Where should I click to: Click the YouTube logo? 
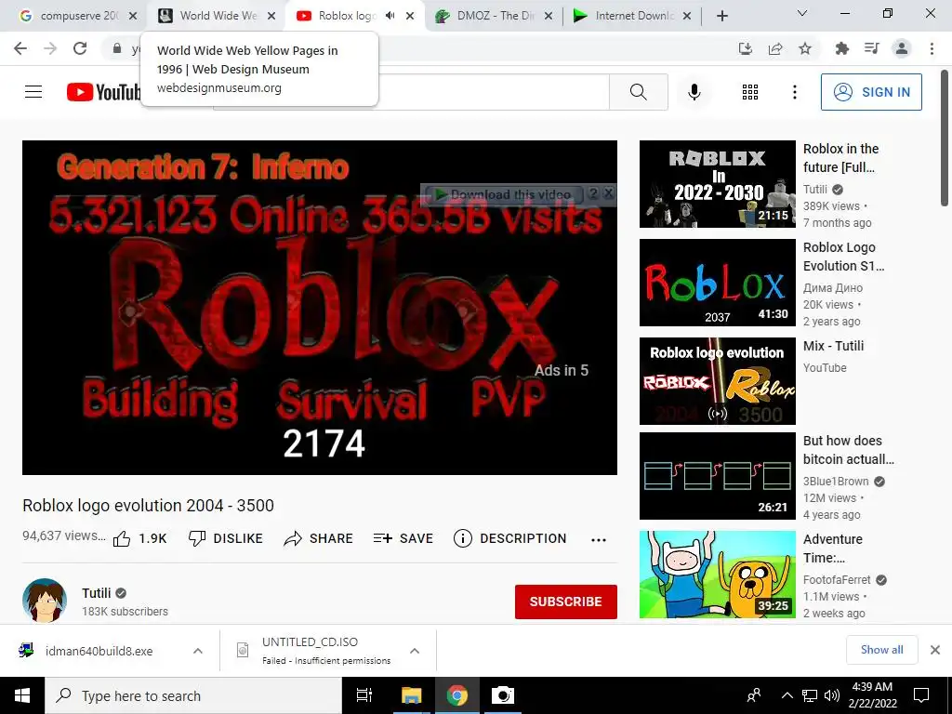click(x=104, y=92)
